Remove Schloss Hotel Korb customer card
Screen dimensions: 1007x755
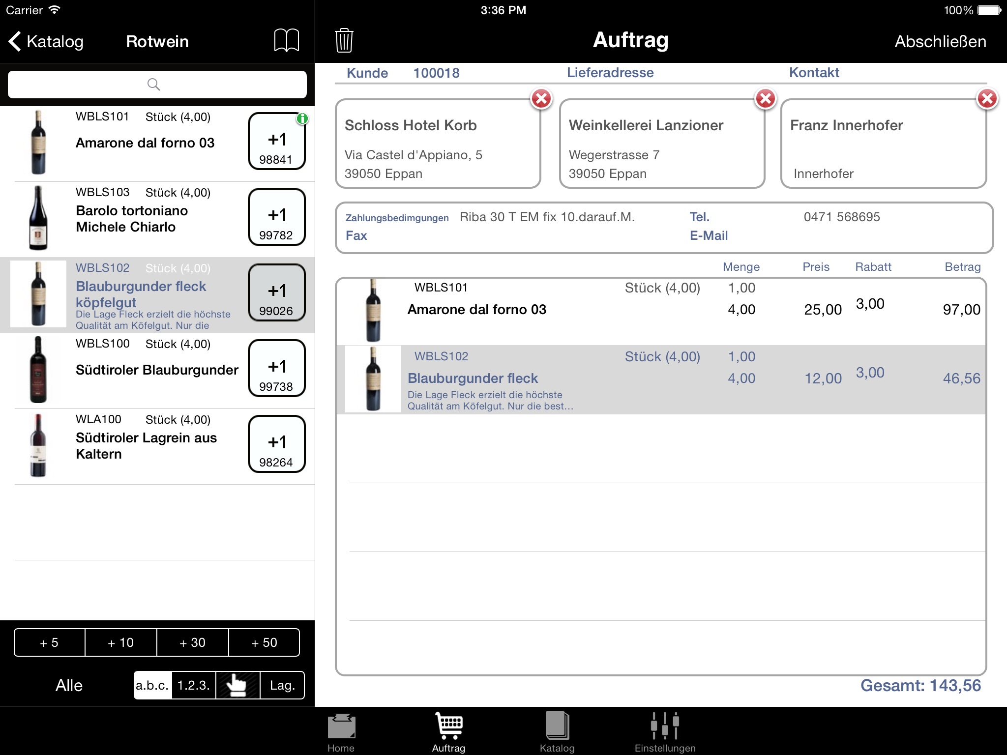541,99
